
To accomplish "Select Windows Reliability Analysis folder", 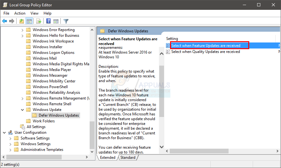I will pyautogui.click(x=56, y=93).
